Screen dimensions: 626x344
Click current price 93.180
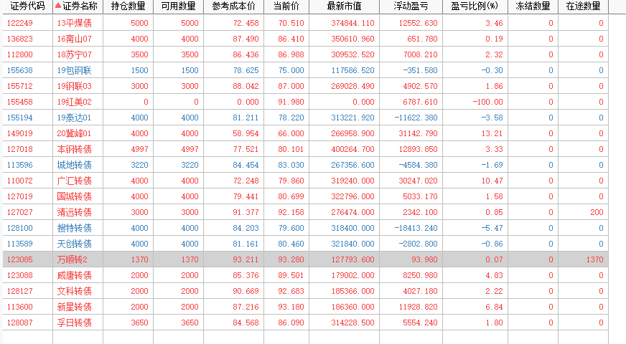[x=291, y=307]
